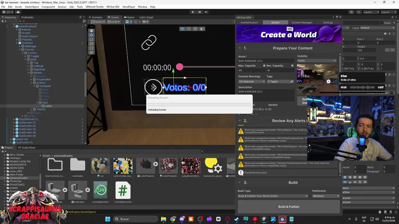Select the Rotate tool in Scene toolbar
The height and width of the screenshot is (224, 399).
point(91,39)
